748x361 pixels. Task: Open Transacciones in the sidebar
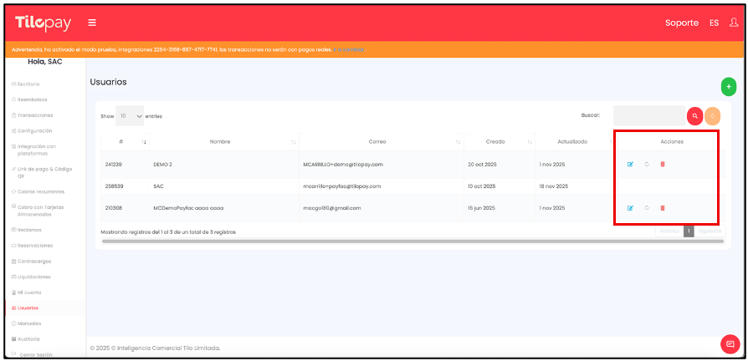coord(35,114)
